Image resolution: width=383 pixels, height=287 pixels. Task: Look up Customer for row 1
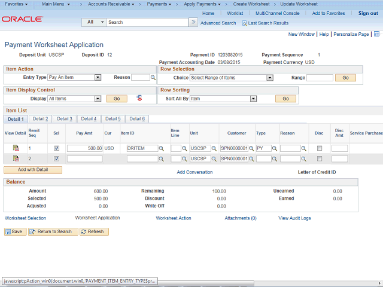(x=251, y=148)
